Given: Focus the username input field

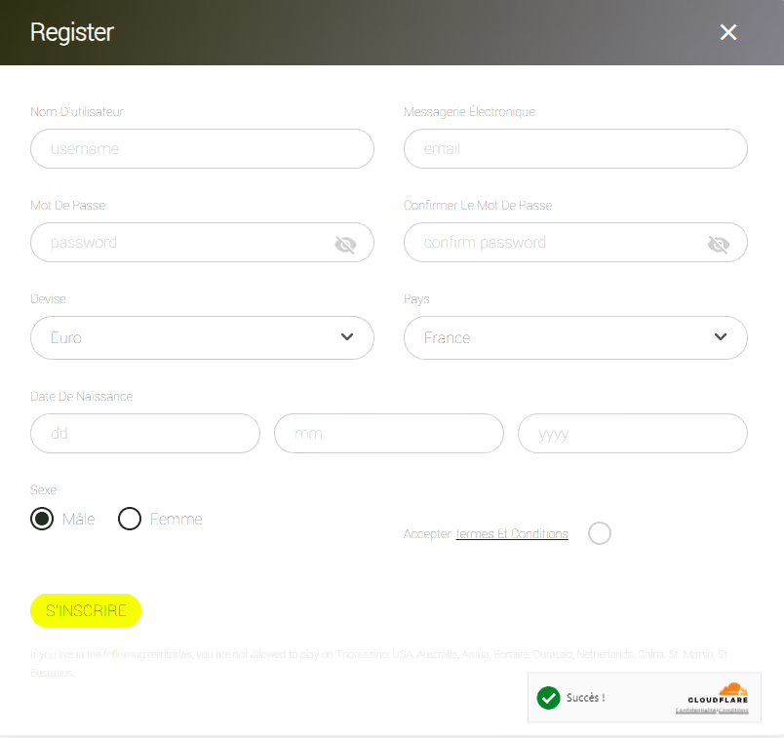Looking at the screenshot, I should click(x=202, y=149).
